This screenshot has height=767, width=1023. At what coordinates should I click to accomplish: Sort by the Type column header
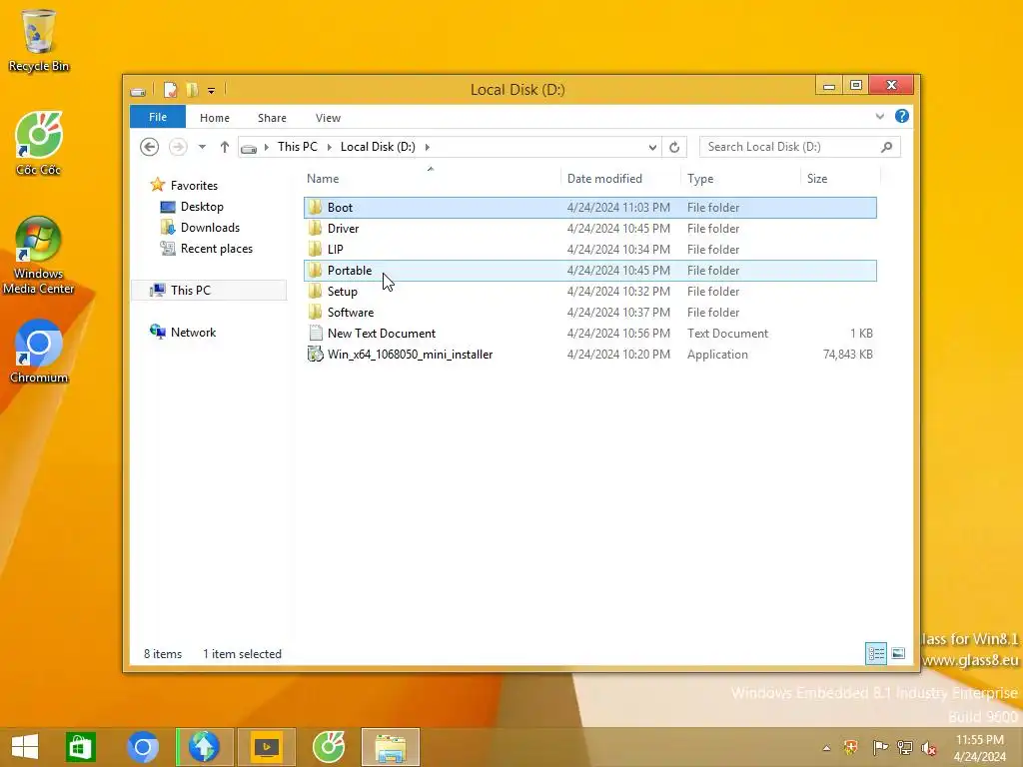click(740, 178)
